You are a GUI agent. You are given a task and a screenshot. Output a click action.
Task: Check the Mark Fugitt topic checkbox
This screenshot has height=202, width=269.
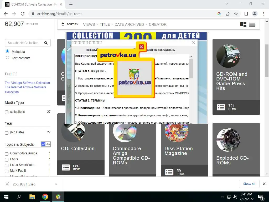pyautogui.click(x=7, y=171)
